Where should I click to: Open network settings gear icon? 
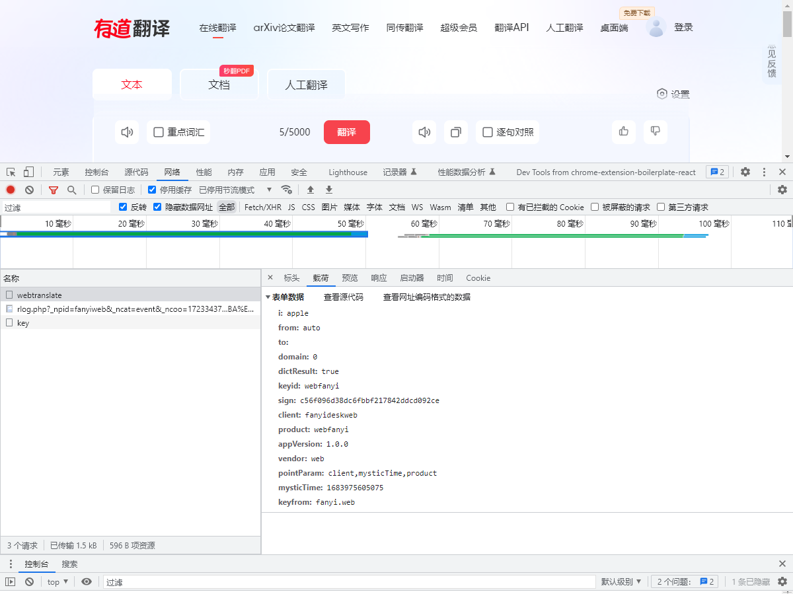point(782,190)
